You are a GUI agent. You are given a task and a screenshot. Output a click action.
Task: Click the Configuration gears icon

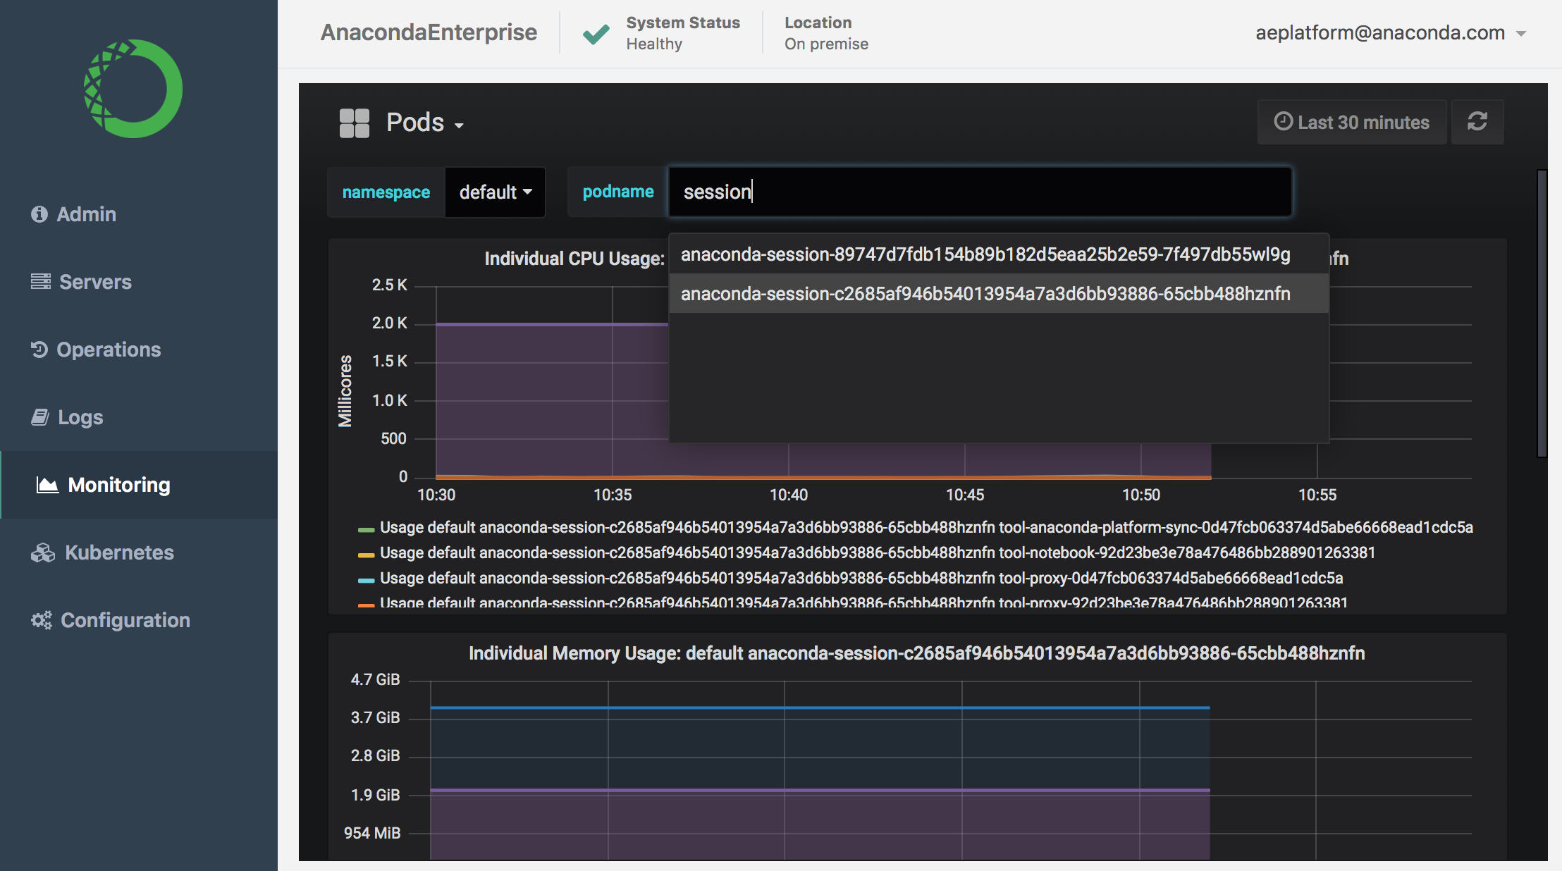point(42,620)
